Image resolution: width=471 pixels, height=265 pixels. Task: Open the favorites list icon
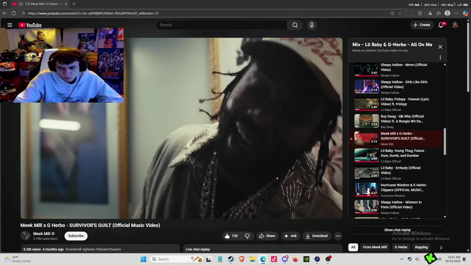point(439,13)
